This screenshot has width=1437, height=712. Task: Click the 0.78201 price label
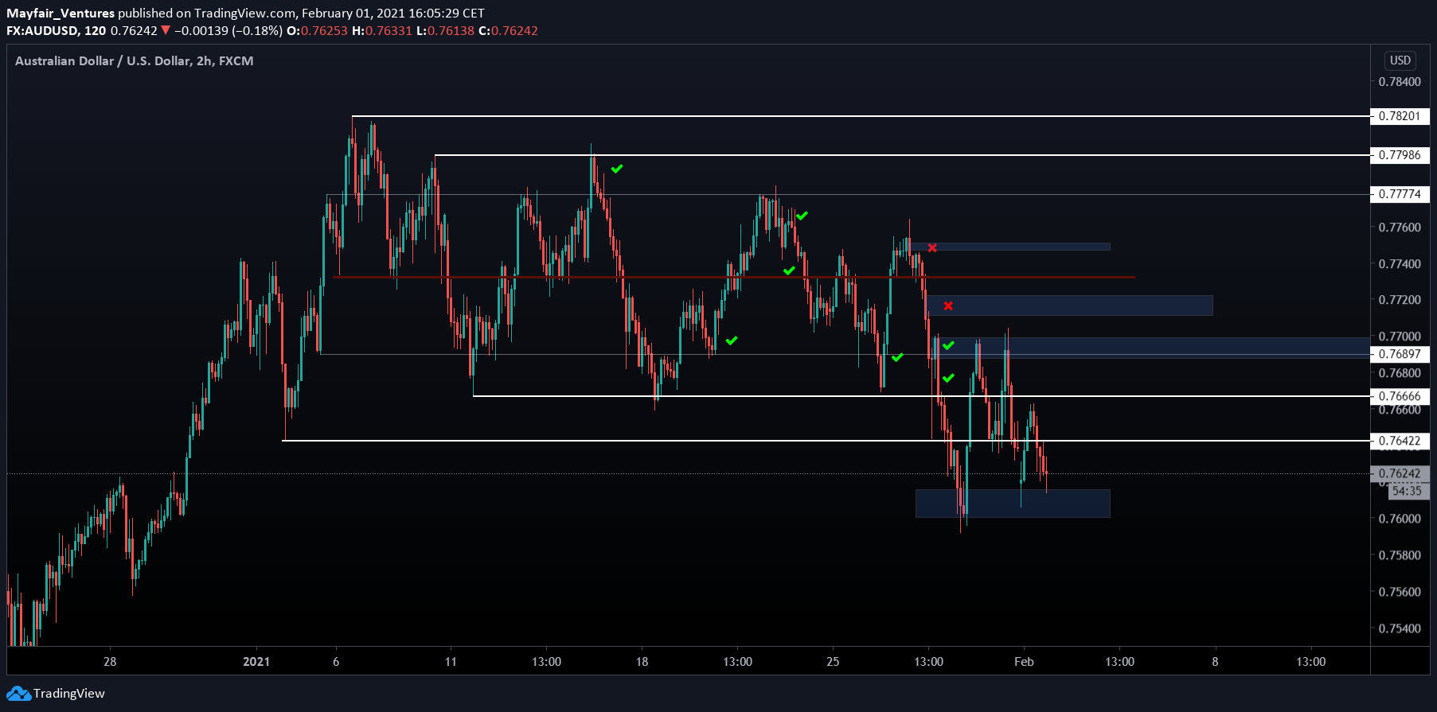click(x=1400, y=116)
